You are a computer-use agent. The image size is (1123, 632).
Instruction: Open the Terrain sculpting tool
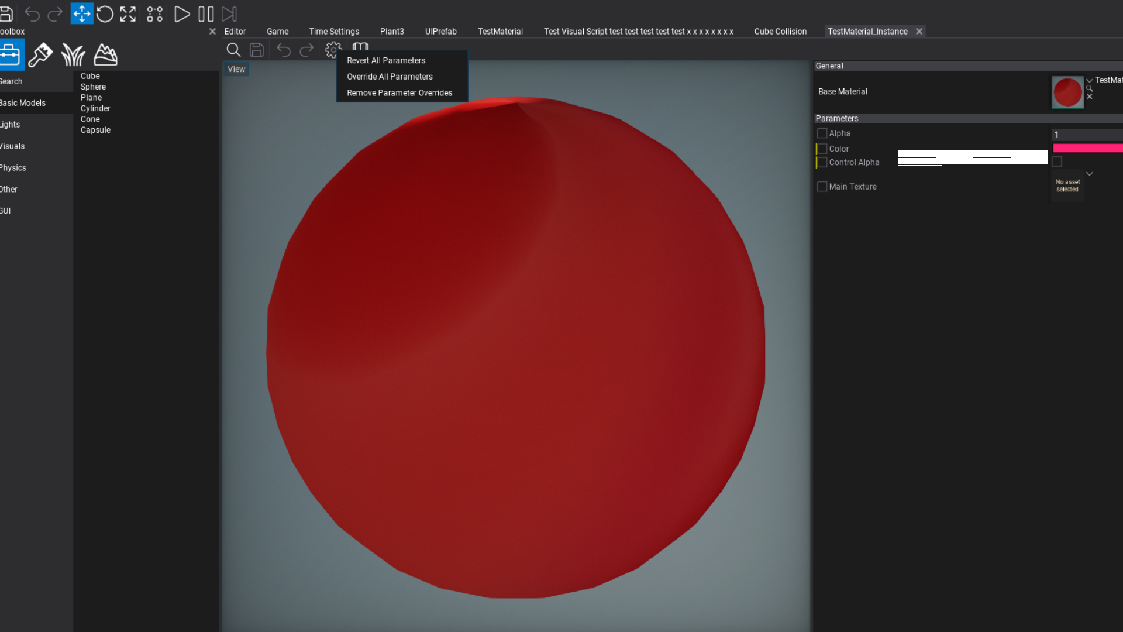pos(105,54)
